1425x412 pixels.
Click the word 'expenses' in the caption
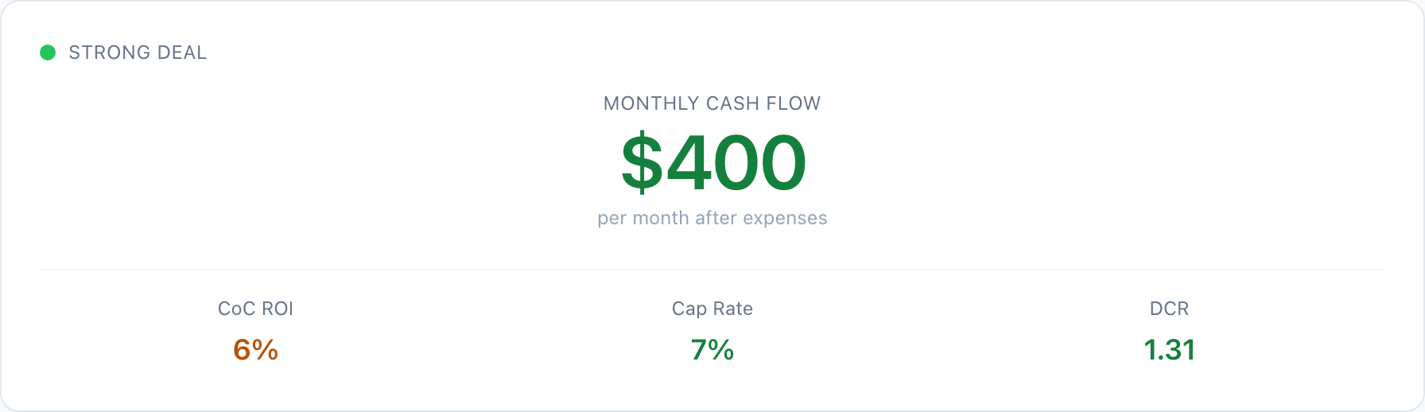click(785, 218)
